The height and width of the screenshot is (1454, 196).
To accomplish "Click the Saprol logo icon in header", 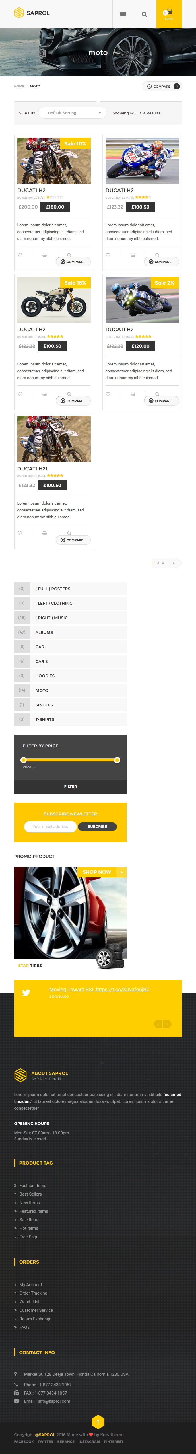I will (x=19, y=13).
